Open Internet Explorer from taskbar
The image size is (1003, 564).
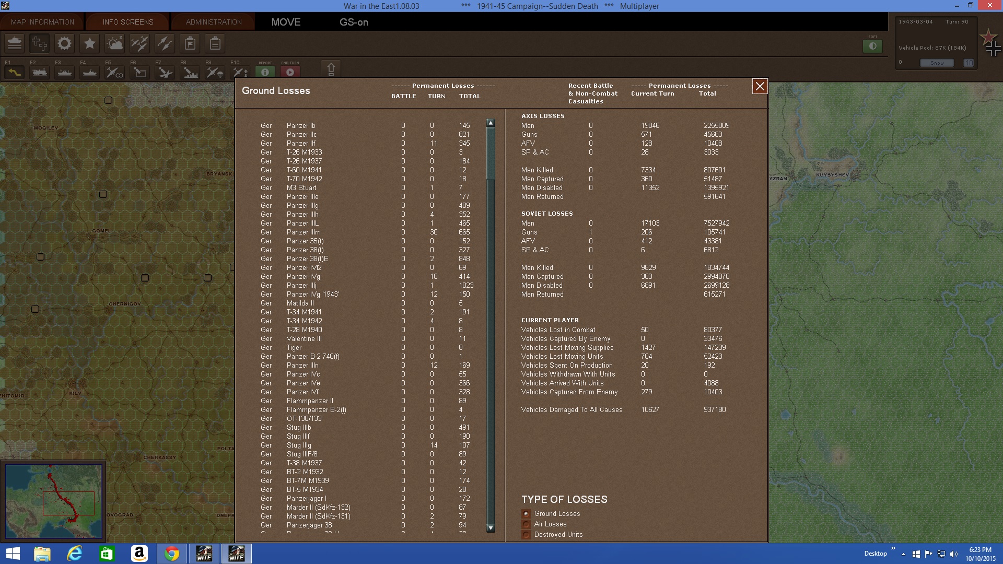[75, 554]
